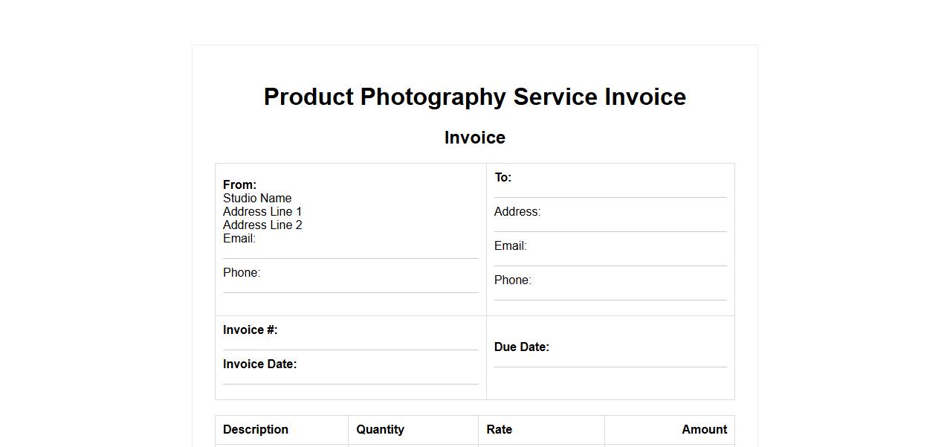Click the bold 'From:' label

coord(239,184)
